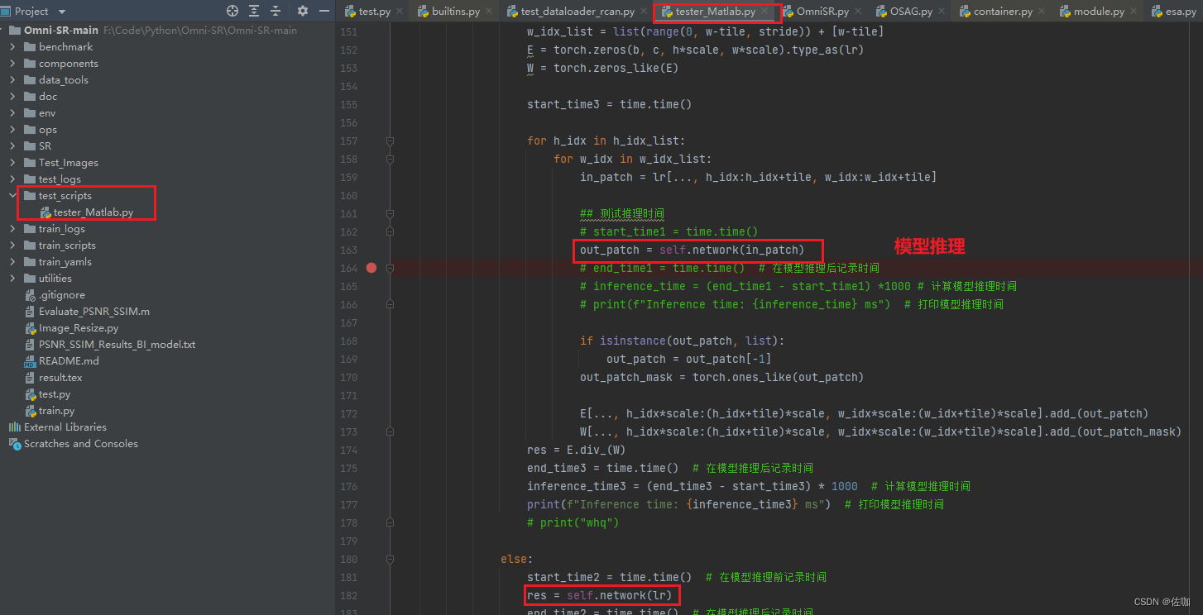The width and height of the screenshot is (1203, 615).
Task: Close the tester_Matlab.py tab
Action: 764,12
